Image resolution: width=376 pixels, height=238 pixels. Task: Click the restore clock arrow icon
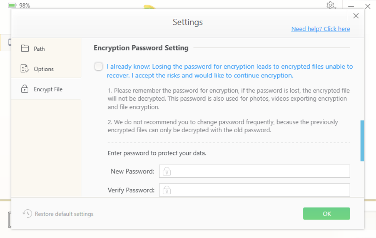pos(27,213)
